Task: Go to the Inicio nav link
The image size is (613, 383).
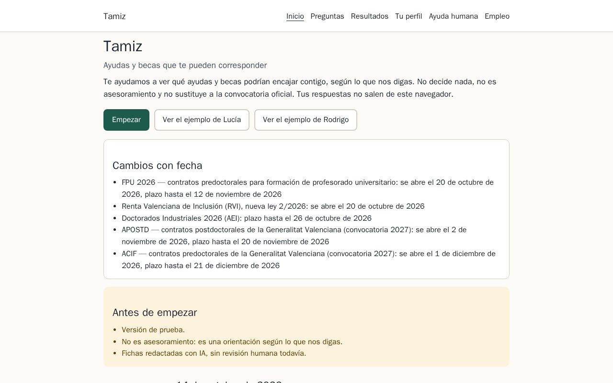Action: 295,16
